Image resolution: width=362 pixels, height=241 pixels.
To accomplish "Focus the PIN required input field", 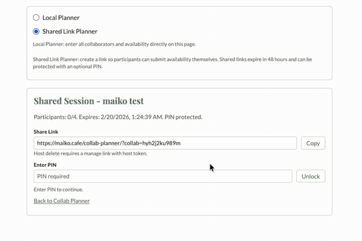I will click(163, 176).
